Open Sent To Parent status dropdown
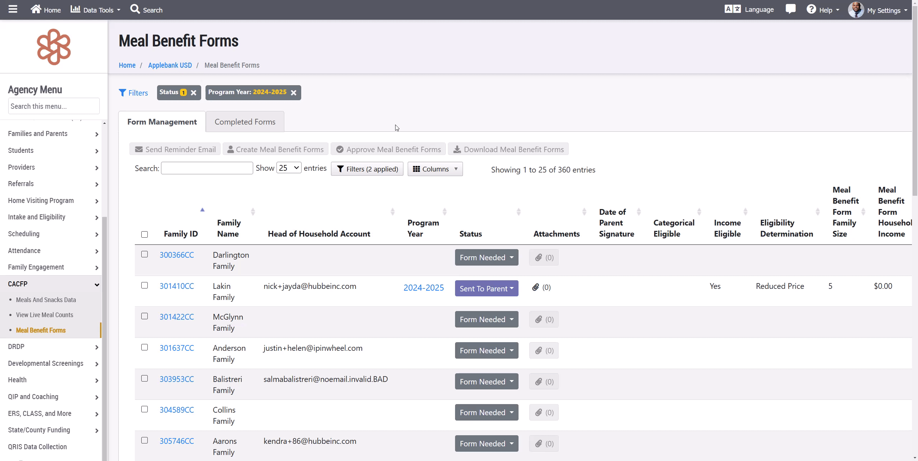This screenshot has height=461, width=918. click(x=486, y=288)
